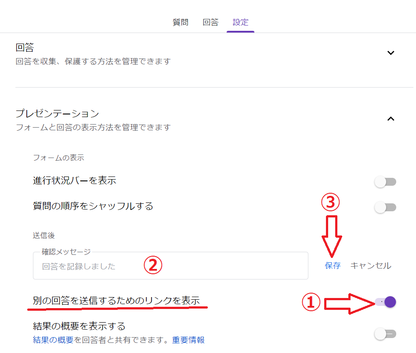Click the 確認メッセージ input field
Image resolution: width=416 pixels, height=353 pixels.
(x=170, y=265)
